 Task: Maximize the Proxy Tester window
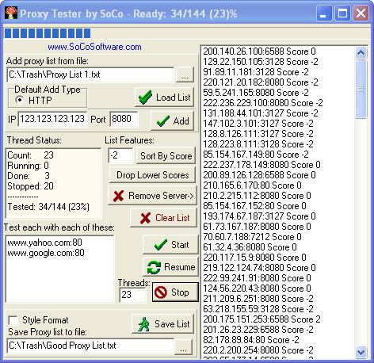pyautogui.click(x=342, y=13)
